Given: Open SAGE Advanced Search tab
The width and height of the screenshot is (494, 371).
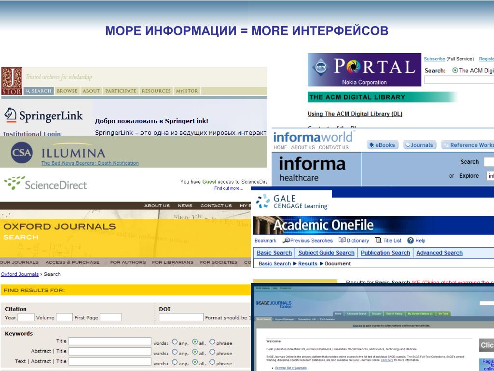Looking at the screenshot, I should tap(357, 314).
